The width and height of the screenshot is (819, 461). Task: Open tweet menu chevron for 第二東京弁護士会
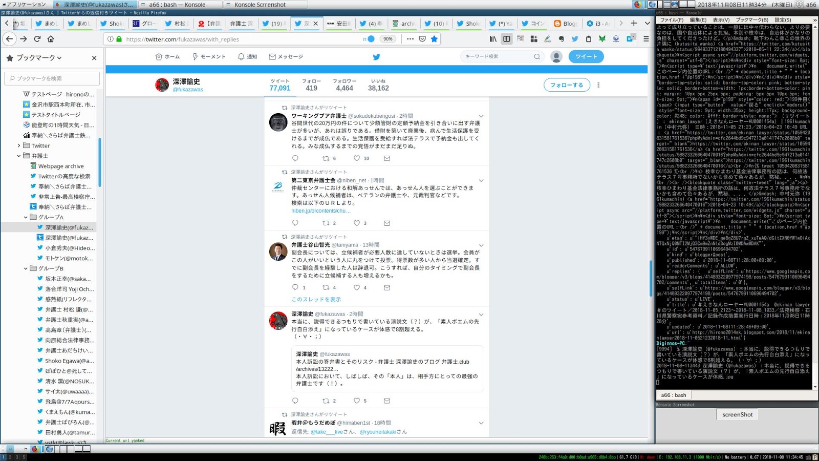point(481,181)
